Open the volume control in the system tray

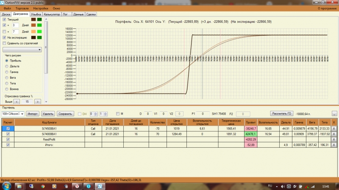pyautogui.click(x=283, y=186)
